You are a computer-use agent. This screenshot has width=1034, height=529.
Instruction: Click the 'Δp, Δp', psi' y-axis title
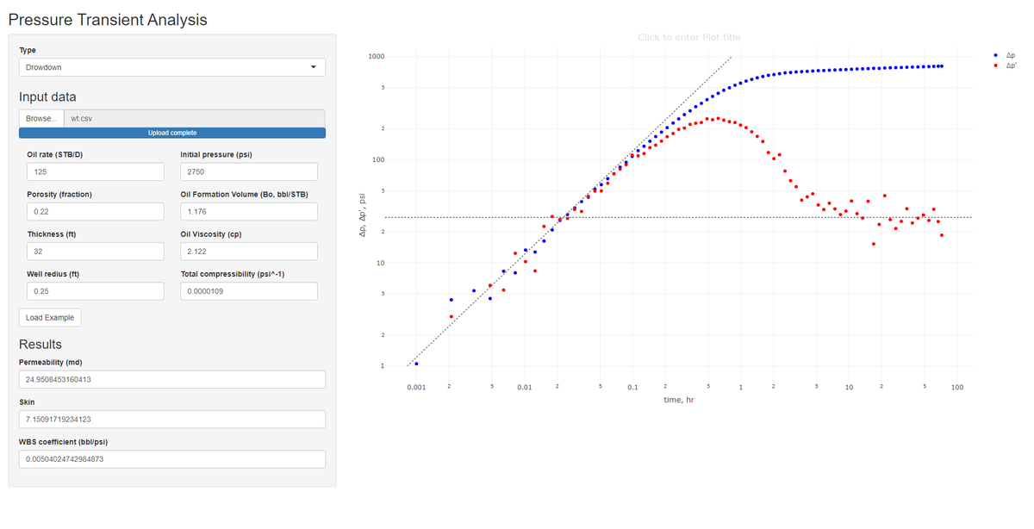[364, 215]
